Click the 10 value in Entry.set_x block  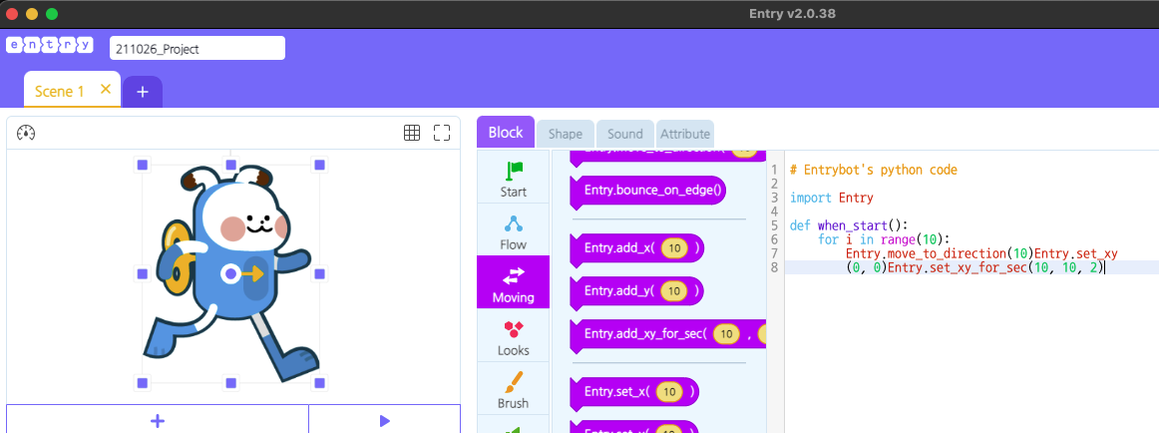(x=669, y=392)
